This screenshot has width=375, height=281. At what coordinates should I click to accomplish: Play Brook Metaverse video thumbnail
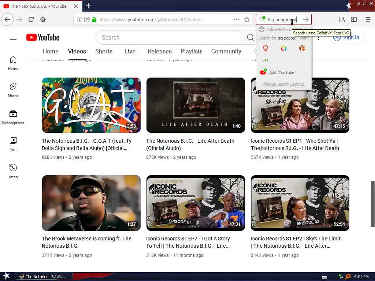click(x=91, y=203)
